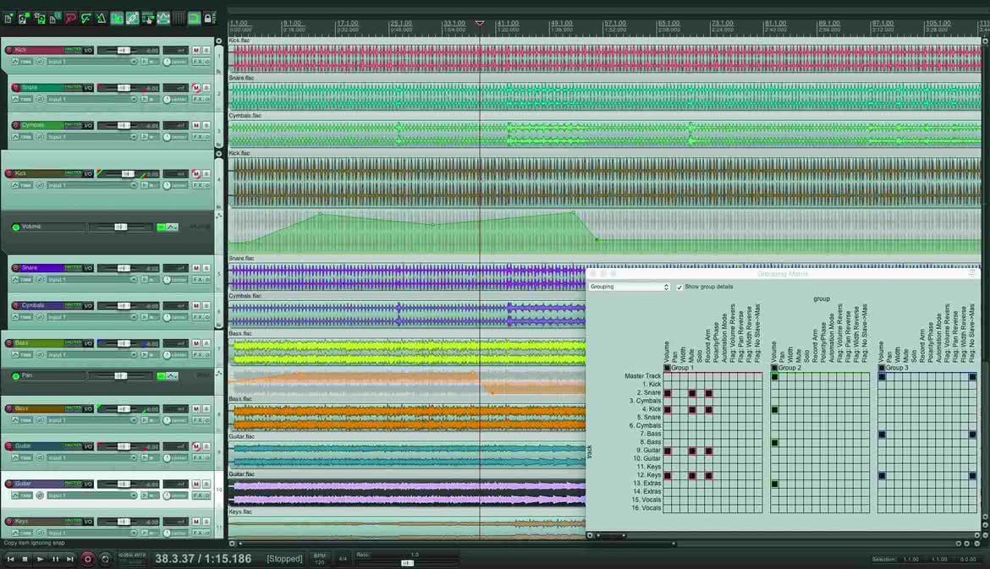Toggle grid lines in the toolbar
The height and width of the screenshot is (569, 990).
[179, 19]
